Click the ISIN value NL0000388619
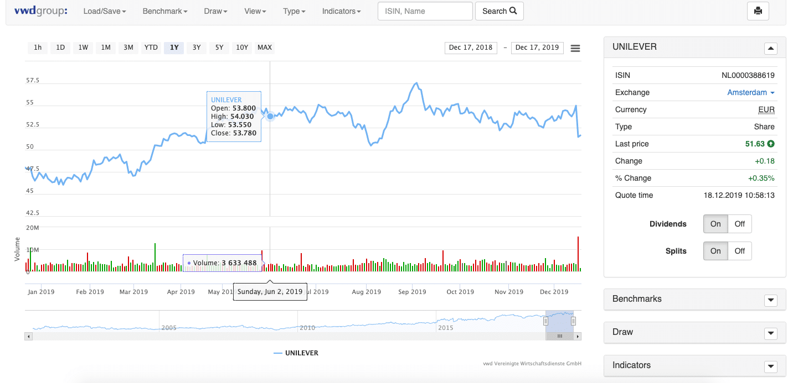 748,75
